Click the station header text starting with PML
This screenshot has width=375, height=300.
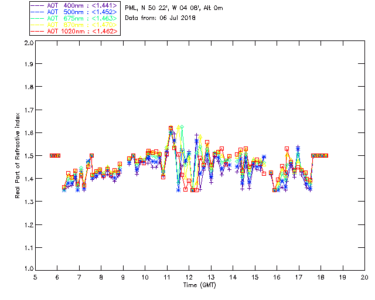tap(174, 8)
